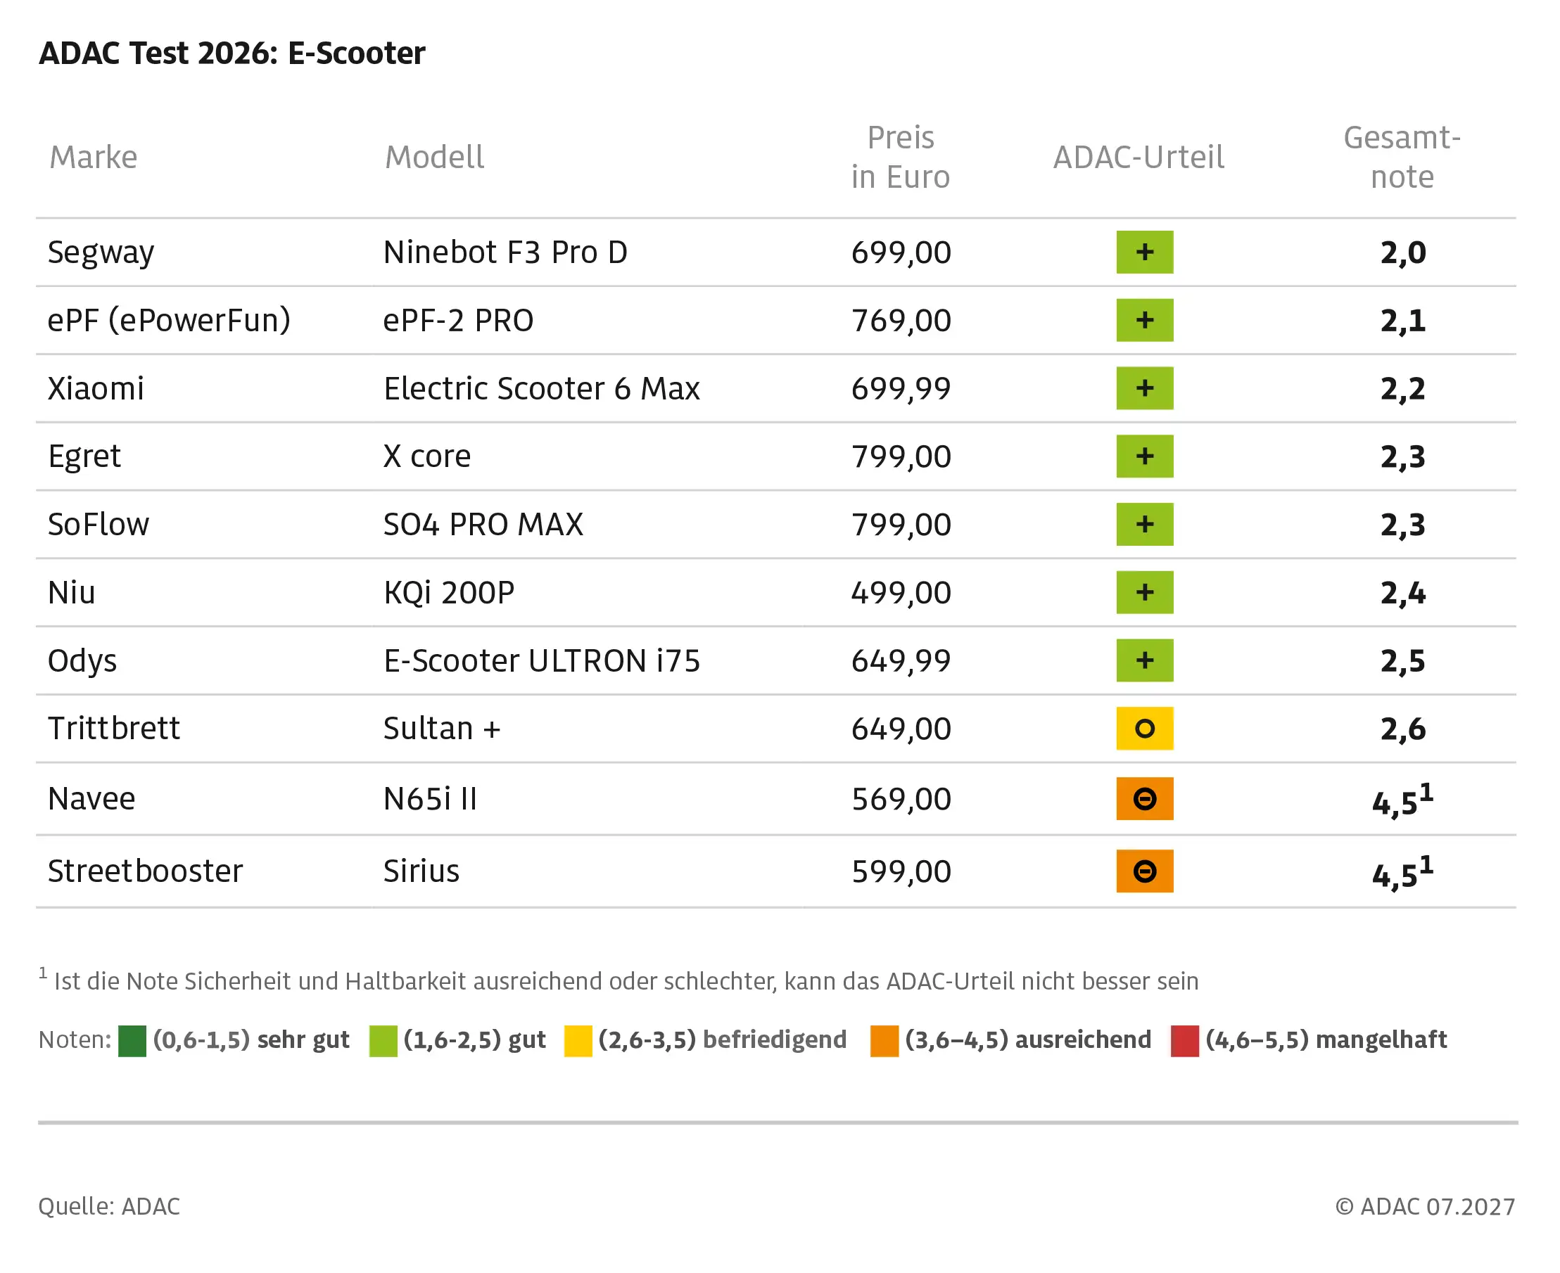Click the green plus icon for Segway

(1145, 252)
